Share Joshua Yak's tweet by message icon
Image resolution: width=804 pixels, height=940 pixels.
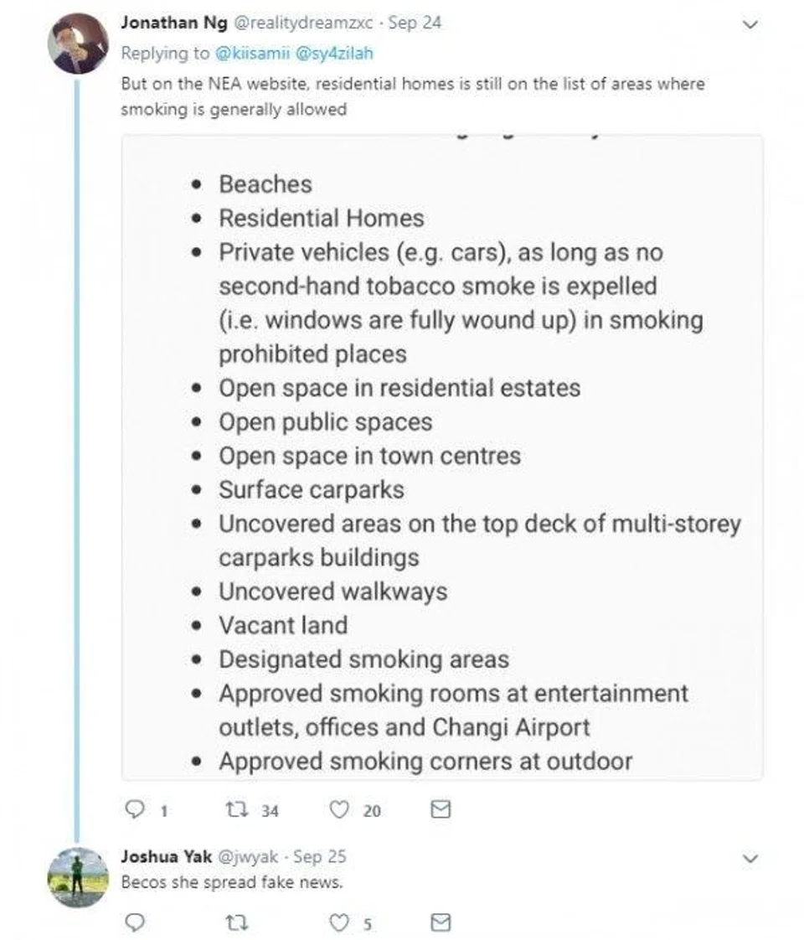[441, 922]
